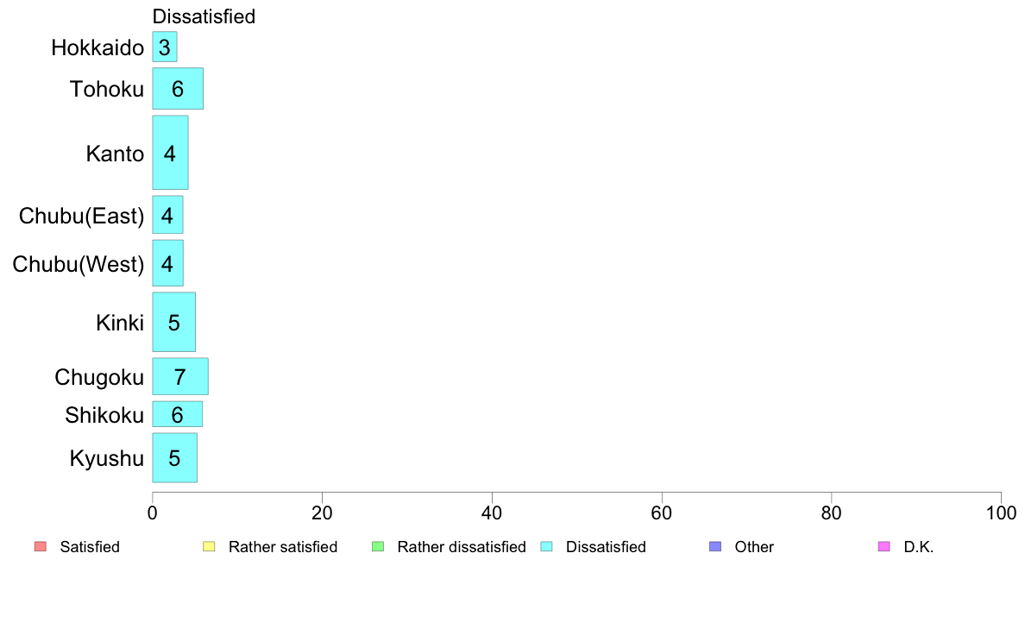Select the Kinki bar showing 5
The image size is (1025, 635).
point(174,322)
